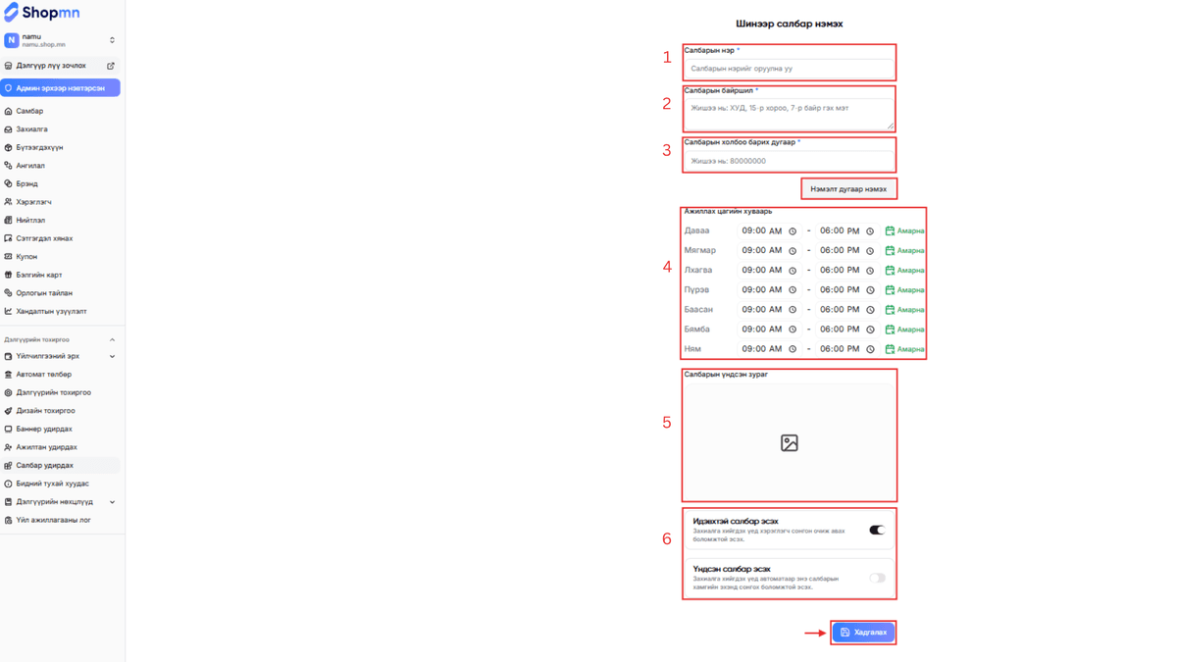Open Баннер удирдах in the sidebar
Viewport: 1177px width, 662px height.
click(x=44, y=429)
